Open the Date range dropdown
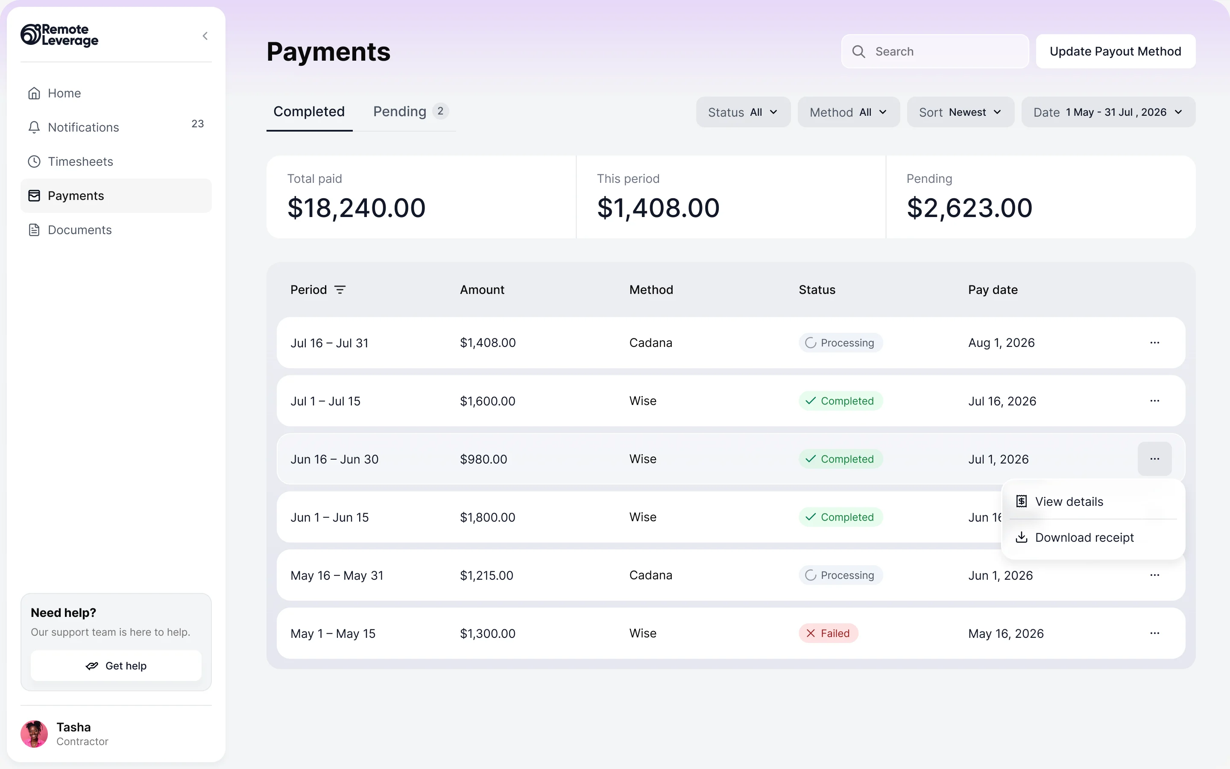Image resolution: width=1230 pixels, height=769 pixels. pos(1108,112)
